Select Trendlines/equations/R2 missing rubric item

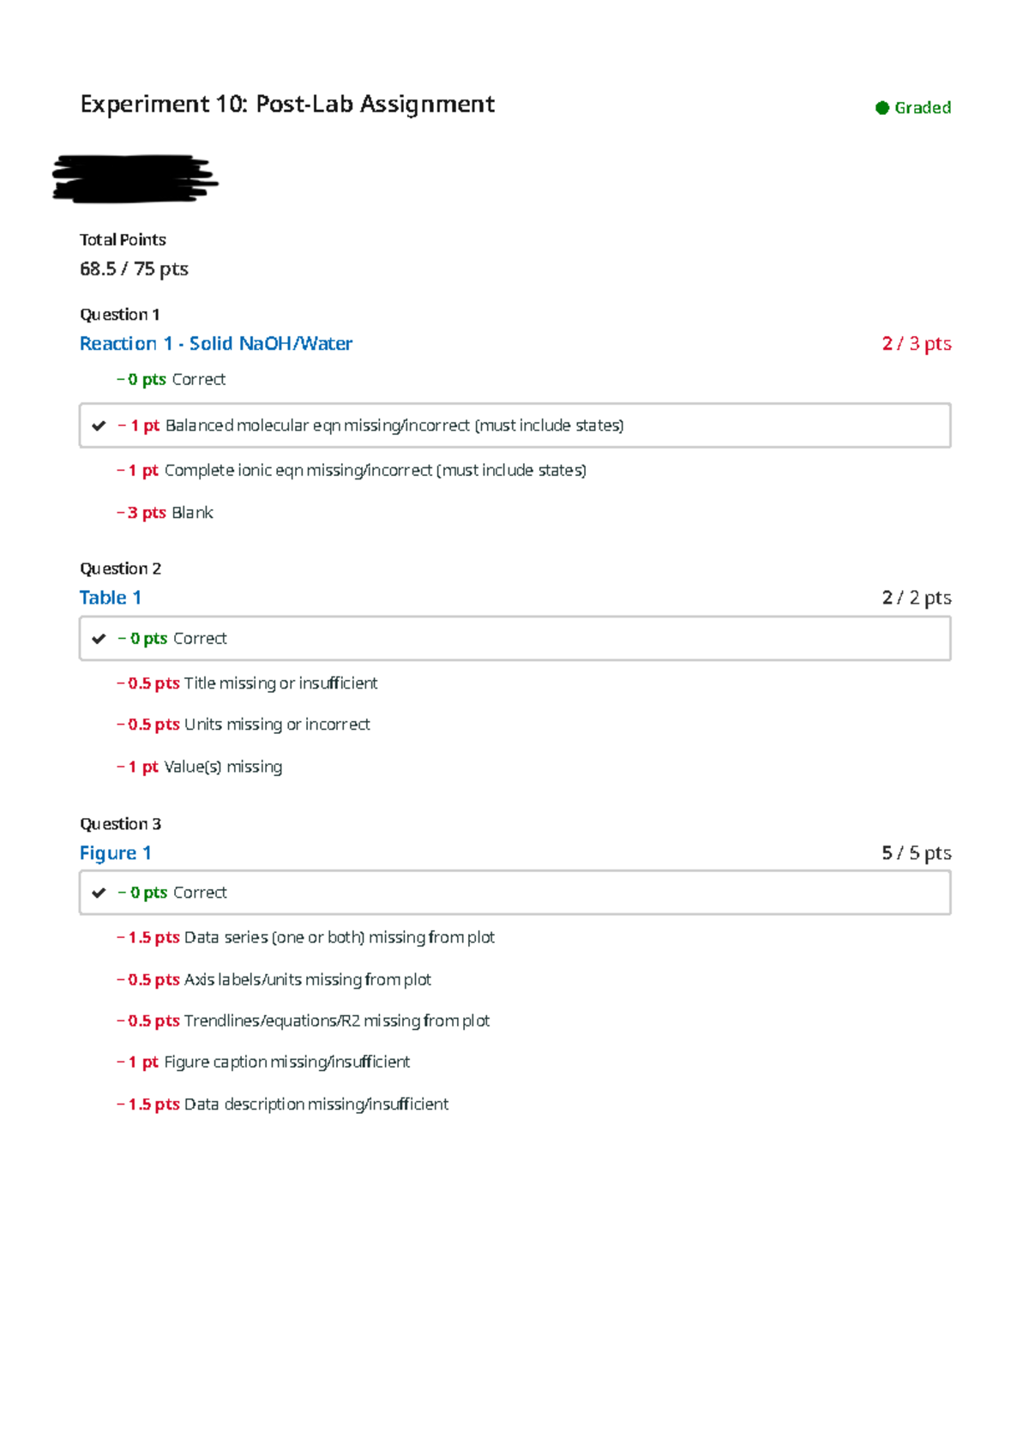point(304,1020)
